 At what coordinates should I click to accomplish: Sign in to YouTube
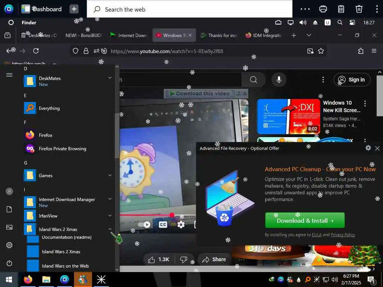352,80
